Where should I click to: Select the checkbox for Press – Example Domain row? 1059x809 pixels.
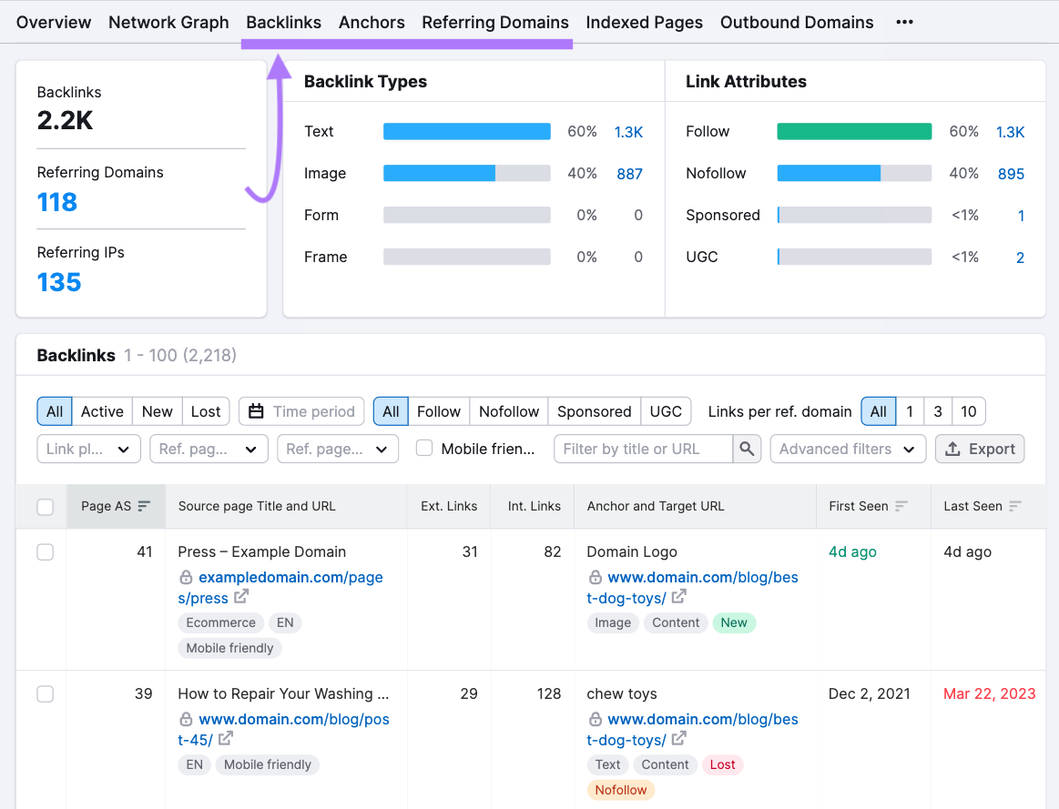(x=46, y=552)
